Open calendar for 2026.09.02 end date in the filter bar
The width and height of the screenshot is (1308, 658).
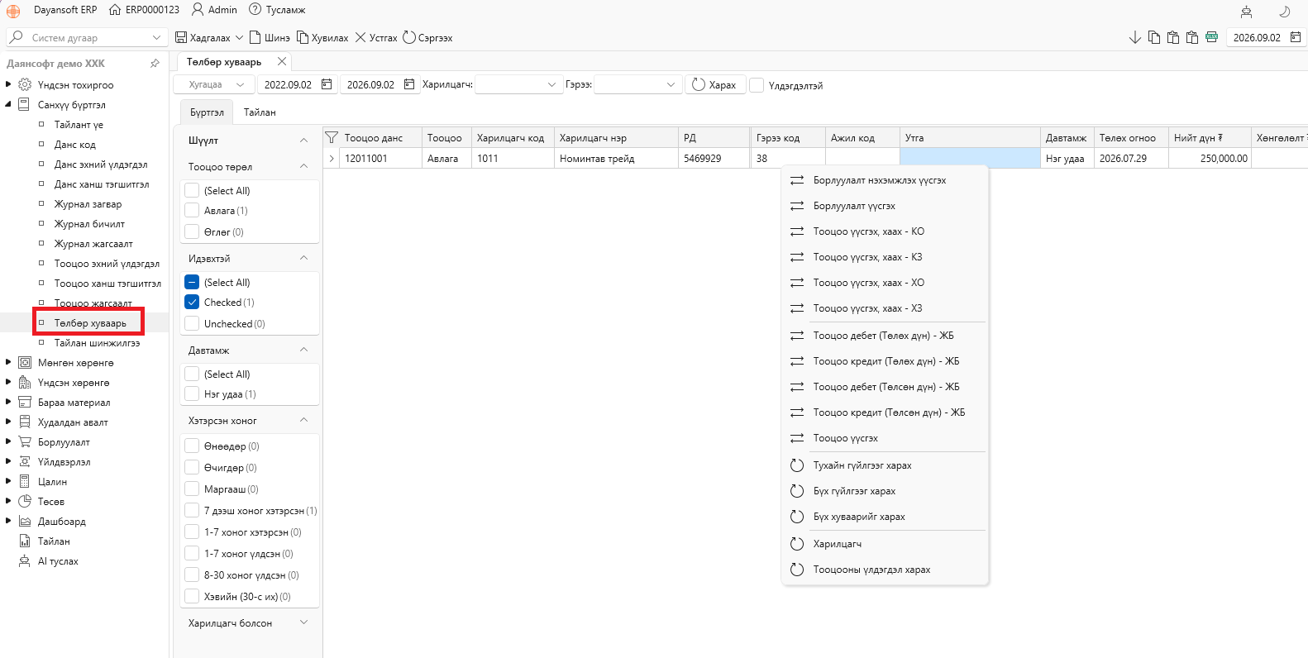[x=409, y=85]
